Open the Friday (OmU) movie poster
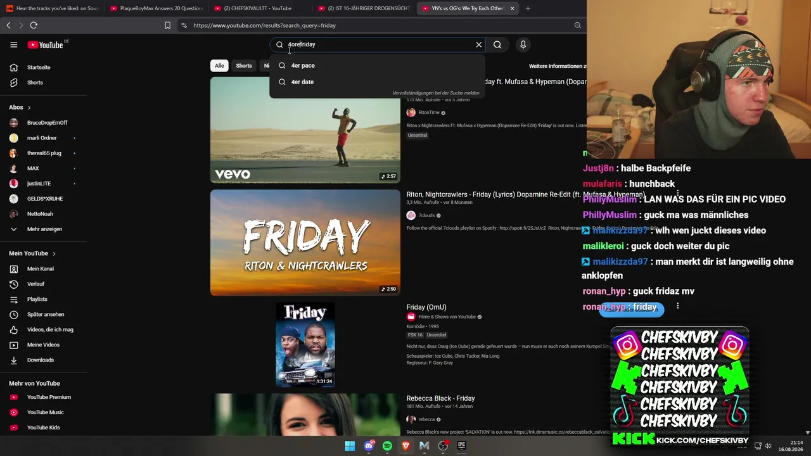The height and width of the screenshot is (456, 811). (305, 345)
